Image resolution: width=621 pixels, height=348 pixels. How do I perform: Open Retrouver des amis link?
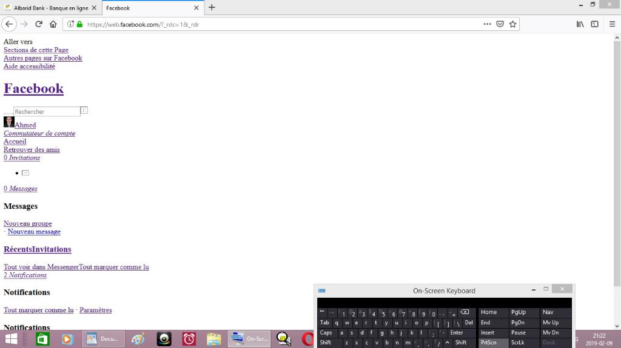click(x=32, y=149)
